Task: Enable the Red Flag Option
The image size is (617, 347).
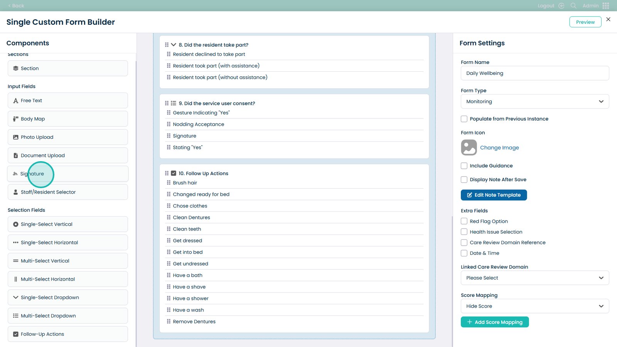Action: [x=464, y=221]
